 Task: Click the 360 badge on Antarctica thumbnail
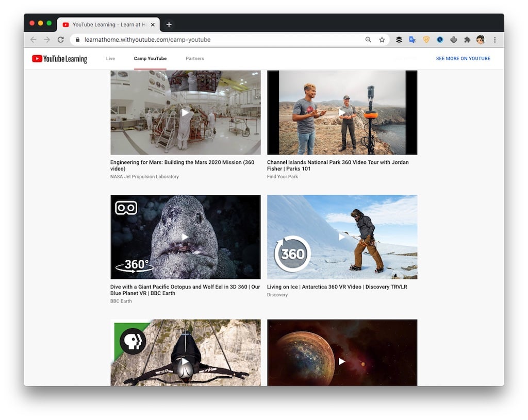[x=292, y=254]
